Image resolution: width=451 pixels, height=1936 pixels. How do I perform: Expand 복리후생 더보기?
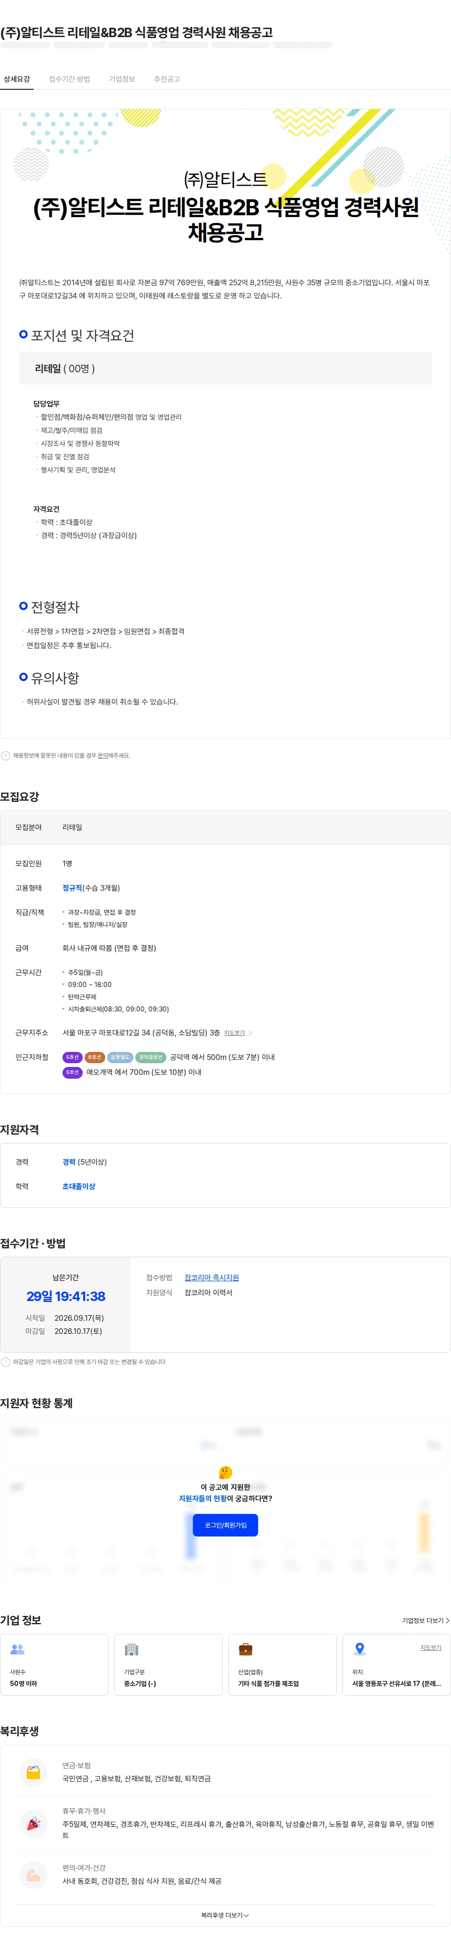(225, 1915)
